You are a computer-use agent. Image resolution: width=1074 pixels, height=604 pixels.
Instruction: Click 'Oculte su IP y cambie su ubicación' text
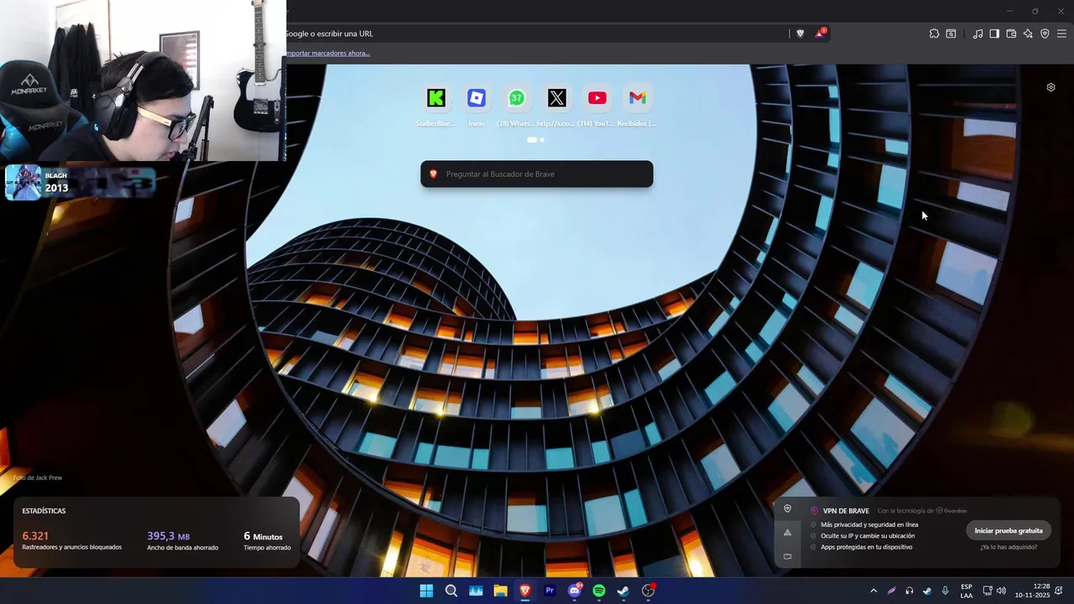click(x=868, y=535)
